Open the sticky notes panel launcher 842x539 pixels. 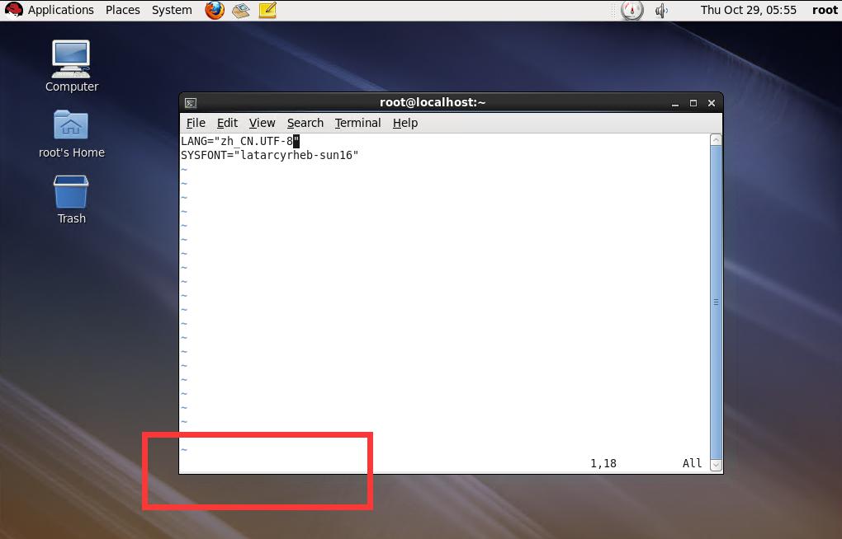point(267,10)
